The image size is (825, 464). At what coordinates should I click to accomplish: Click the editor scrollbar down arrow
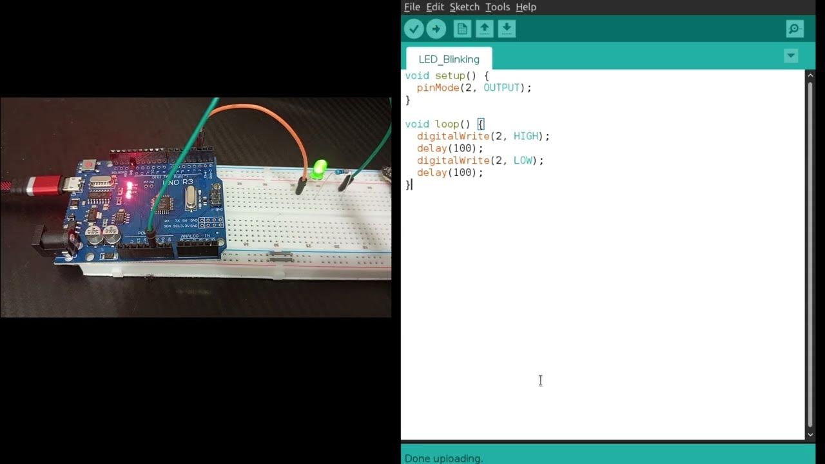pyautogui.click(x=810, y=435)
